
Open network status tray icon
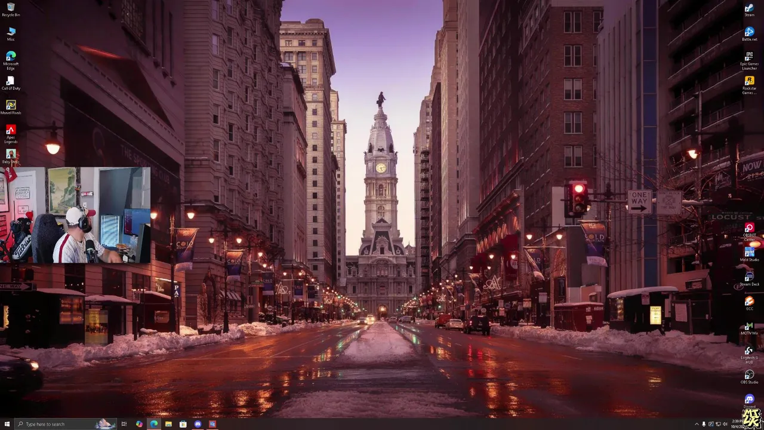tap(718, 424)
